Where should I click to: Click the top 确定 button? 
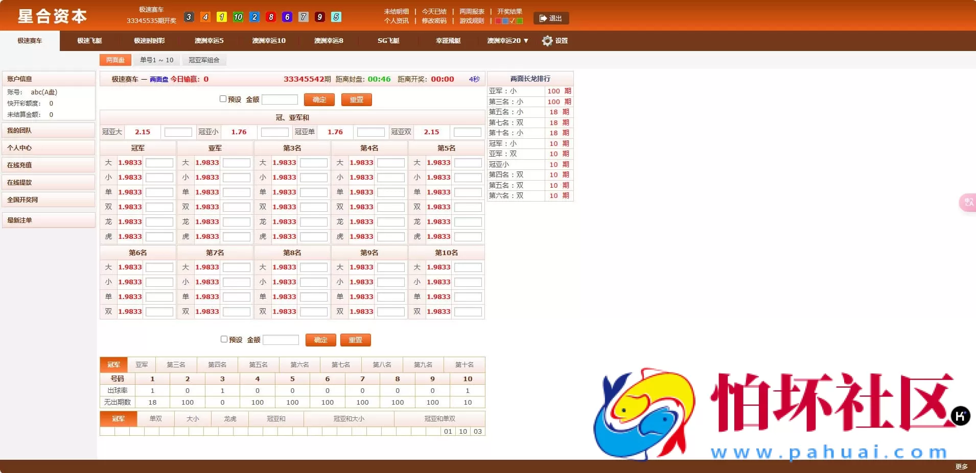pos(319,99)
